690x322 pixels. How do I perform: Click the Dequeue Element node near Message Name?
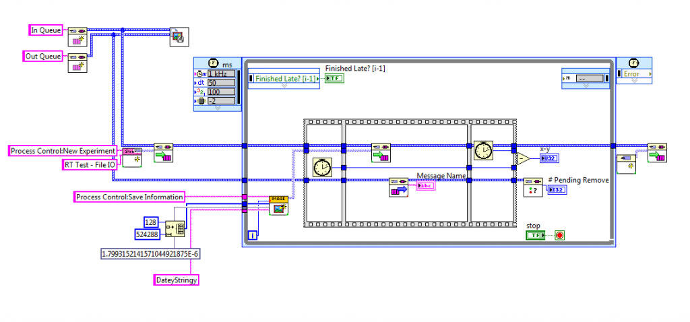pos(399,187)
